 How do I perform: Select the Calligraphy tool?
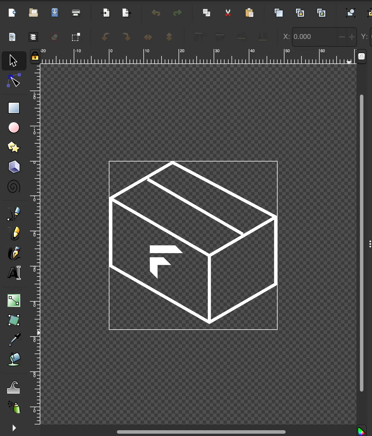point(14,253)
